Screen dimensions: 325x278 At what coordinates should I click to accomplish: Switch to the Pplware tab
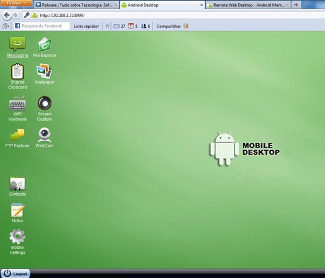tap(77, 5)
